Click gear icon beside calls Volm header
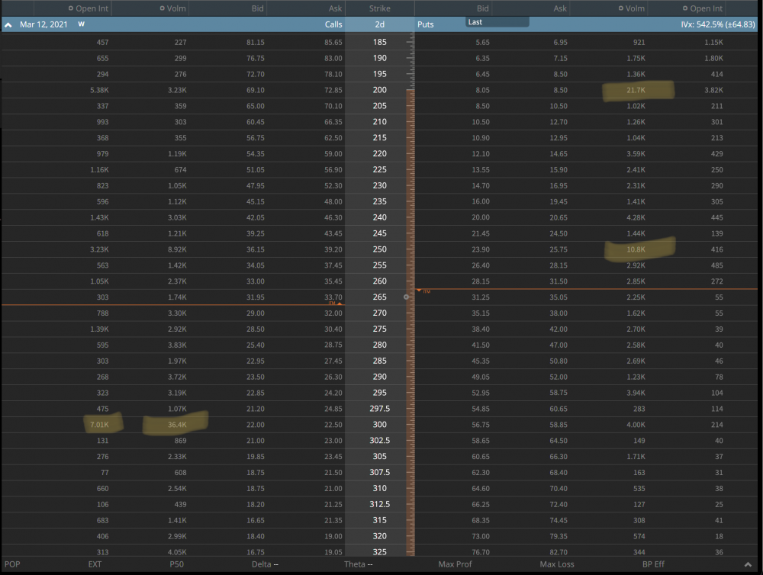 click(x=163, y=8)
